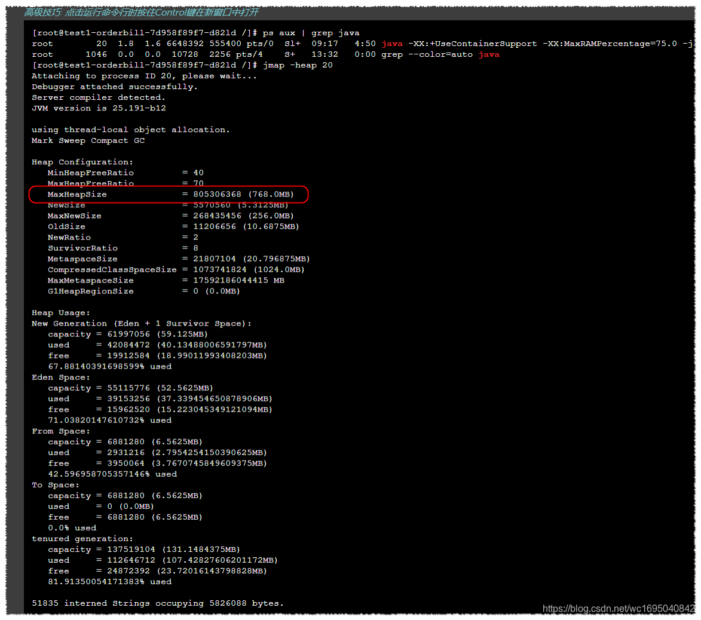Click '81.91350054171383% used' line
Viewport: 701px width, 620px height.
pos(110,582)
